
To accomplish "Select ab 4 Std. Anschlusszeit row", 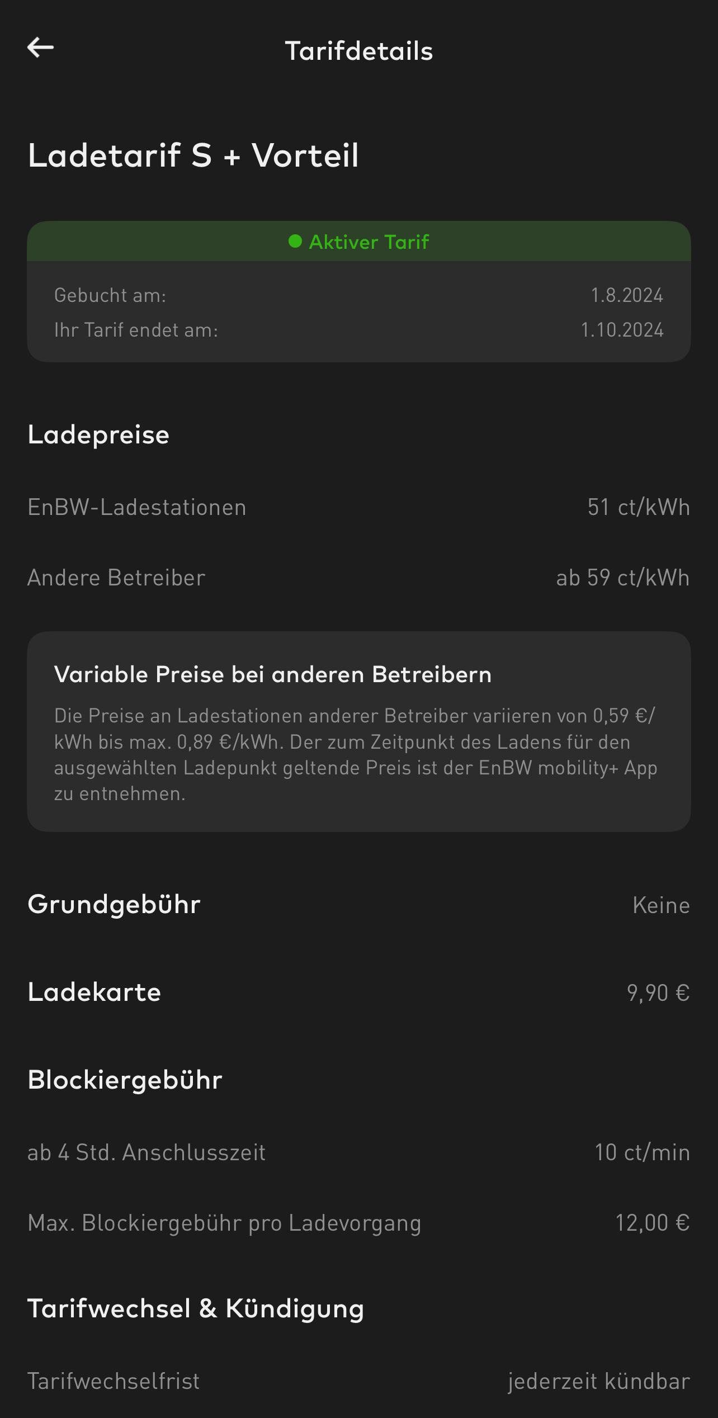I will pos(359,1152).
